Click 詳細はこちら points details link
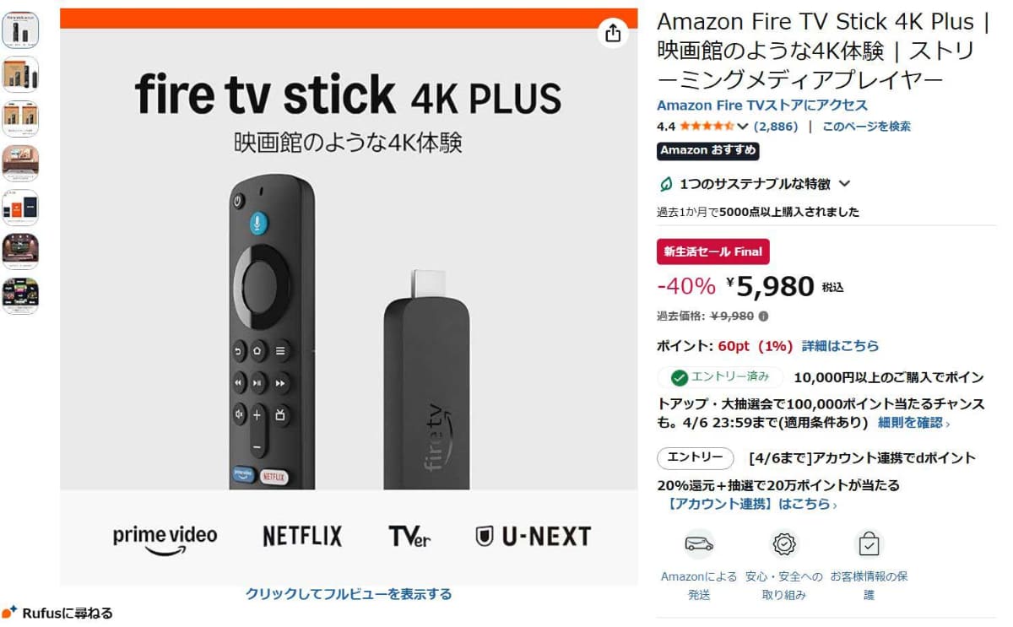Viewport: 1013px width, 627px height. tap(840, 346)
